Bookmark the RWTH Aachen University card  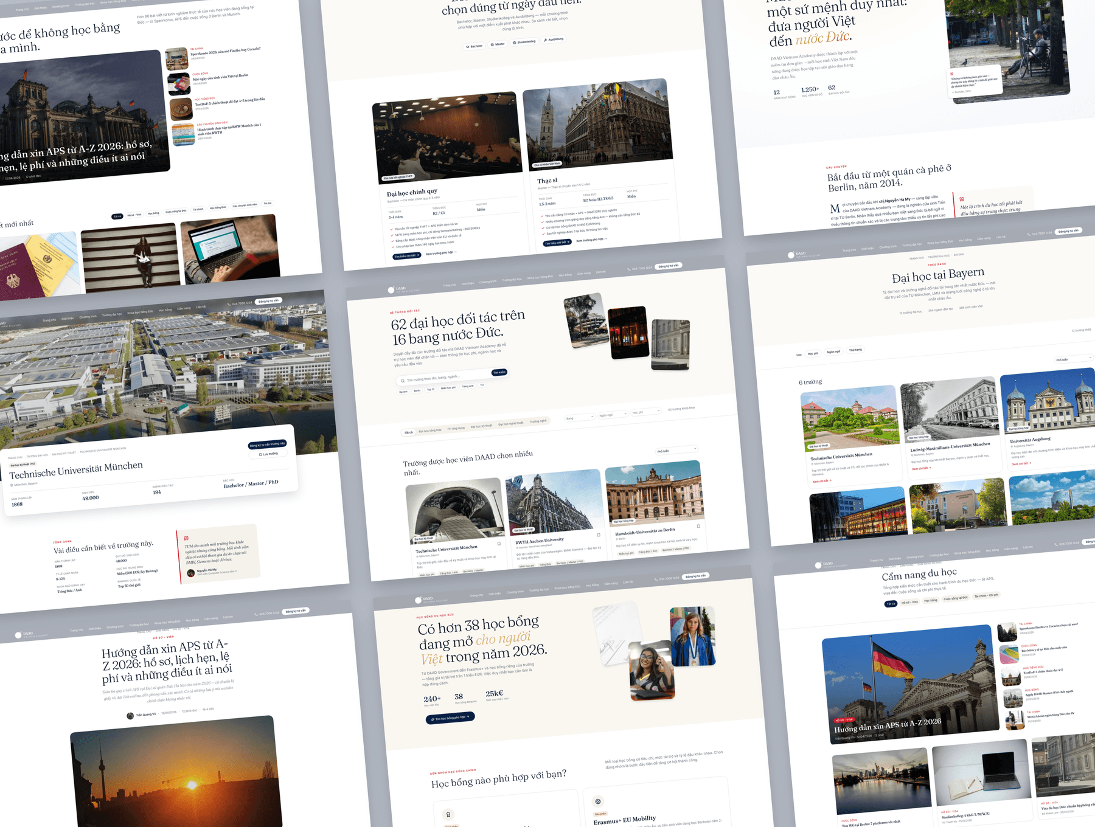(599, 535)
